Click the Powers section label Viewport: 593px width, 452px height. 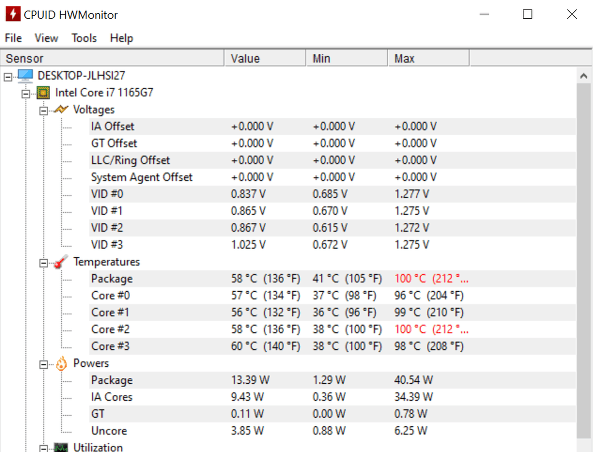pos(91,364)
